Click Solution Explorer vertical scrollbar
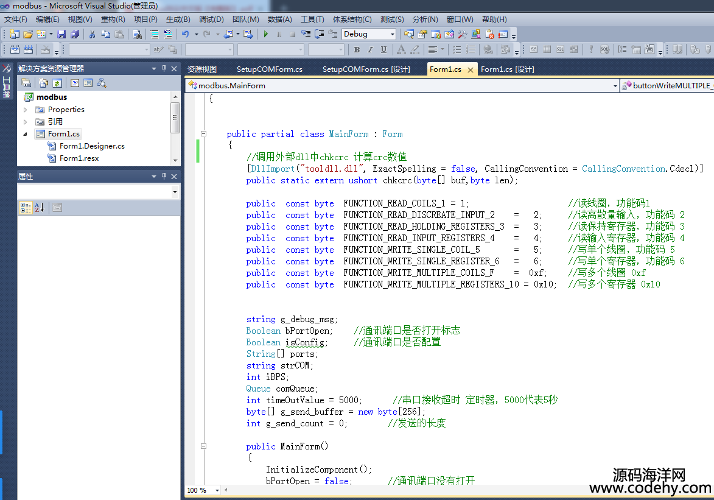The width and height of the screenshot is (714, 500). coord(175,117)
